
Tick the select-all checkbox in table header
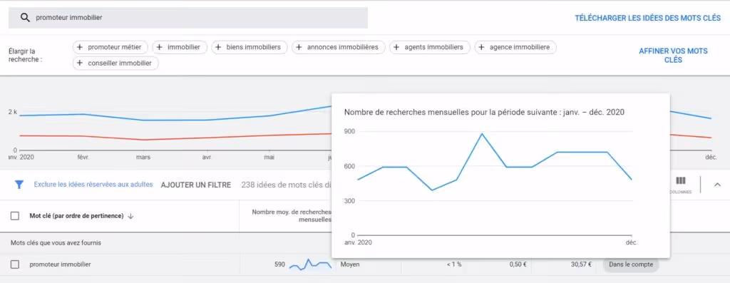(x=15, y=216)
